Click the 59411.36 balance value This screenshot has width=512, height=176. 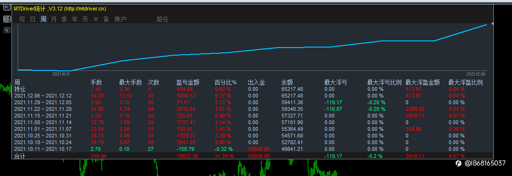[292, 102]
